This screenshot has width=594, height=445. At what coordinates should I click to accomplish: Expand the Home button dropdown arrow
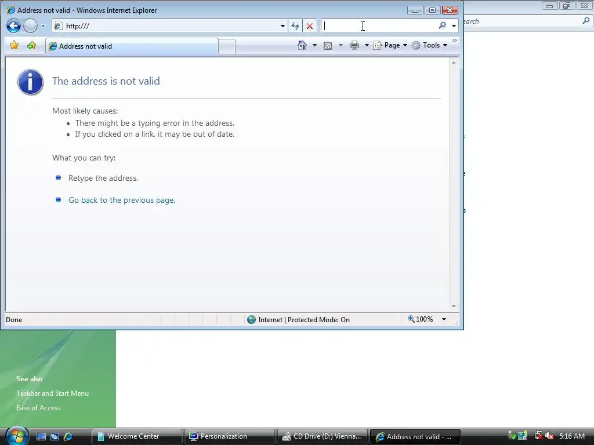[x=314, y=45]
